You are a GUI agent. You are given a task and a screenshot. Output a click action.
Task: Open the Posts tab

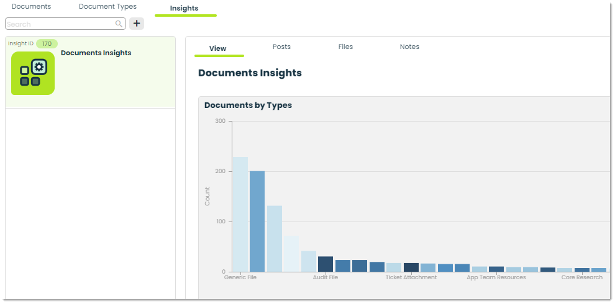point(281,47)
